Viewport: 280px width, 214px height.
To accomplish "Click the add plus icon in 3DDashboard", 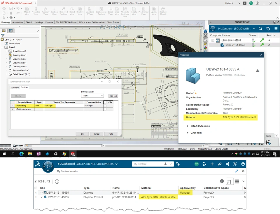I will pyautogui.click(x=212, y=164).
